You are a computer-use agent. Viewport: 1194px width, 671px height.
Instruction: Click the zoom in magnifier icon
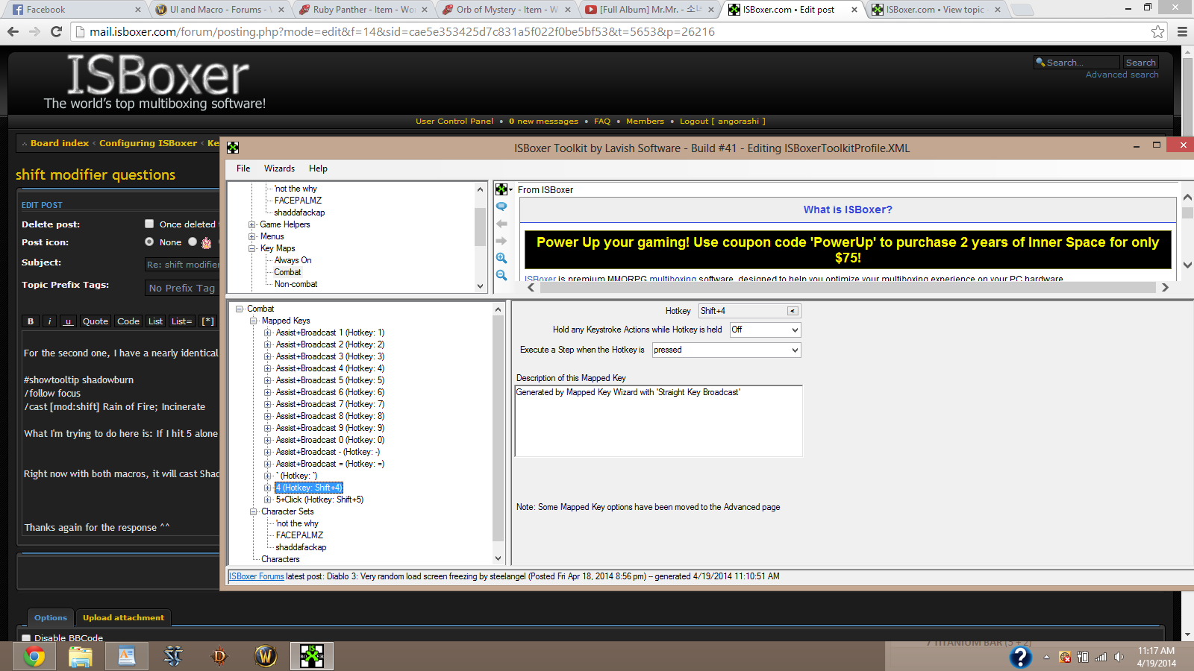click(x=501, y=258)
